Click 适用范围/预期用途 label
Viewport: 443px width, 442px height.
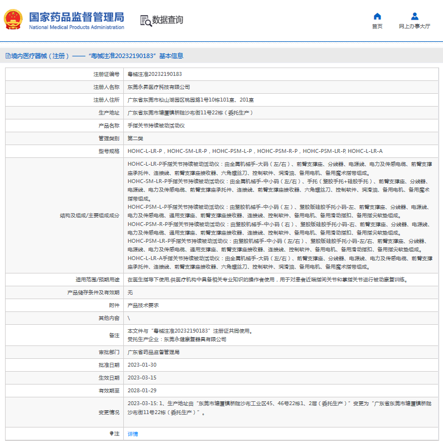coord(98,280)
